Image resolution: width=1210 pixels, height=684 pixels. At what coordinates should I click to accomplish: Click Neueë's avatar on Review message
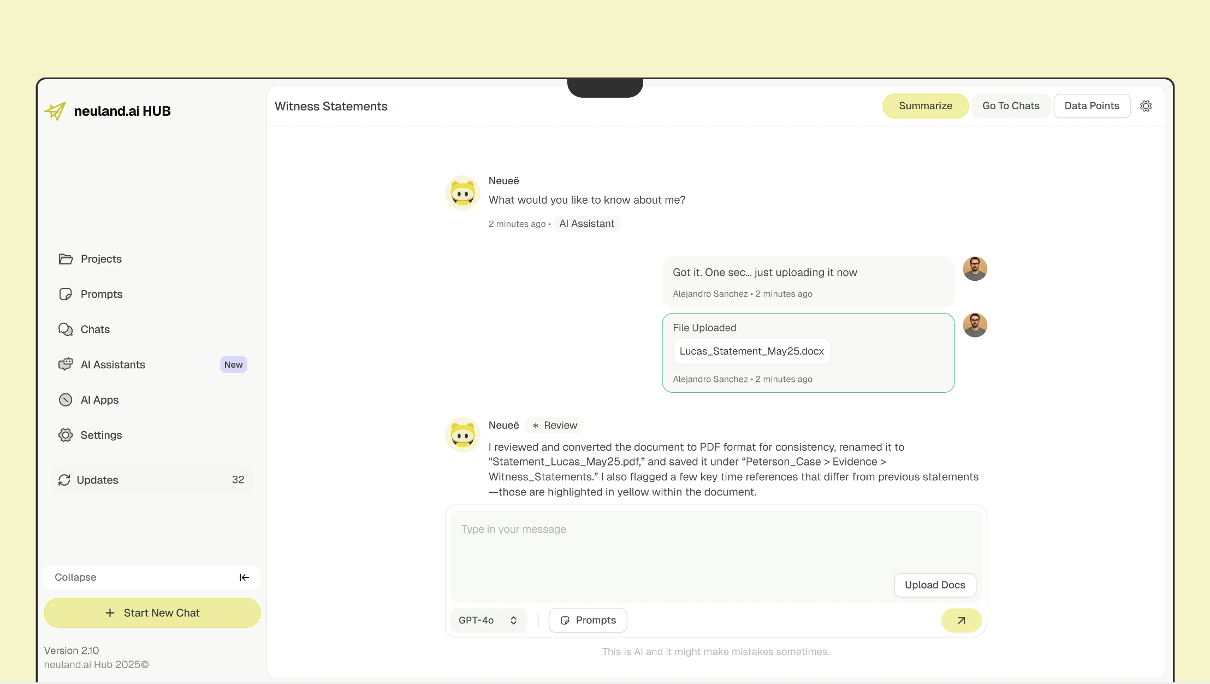coord(462,435)
